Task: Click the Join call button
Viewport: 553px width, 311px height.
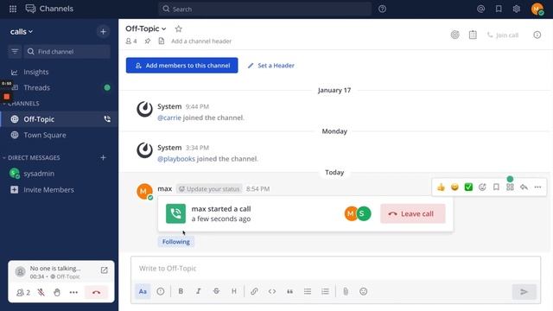Action: click(503, 35)
